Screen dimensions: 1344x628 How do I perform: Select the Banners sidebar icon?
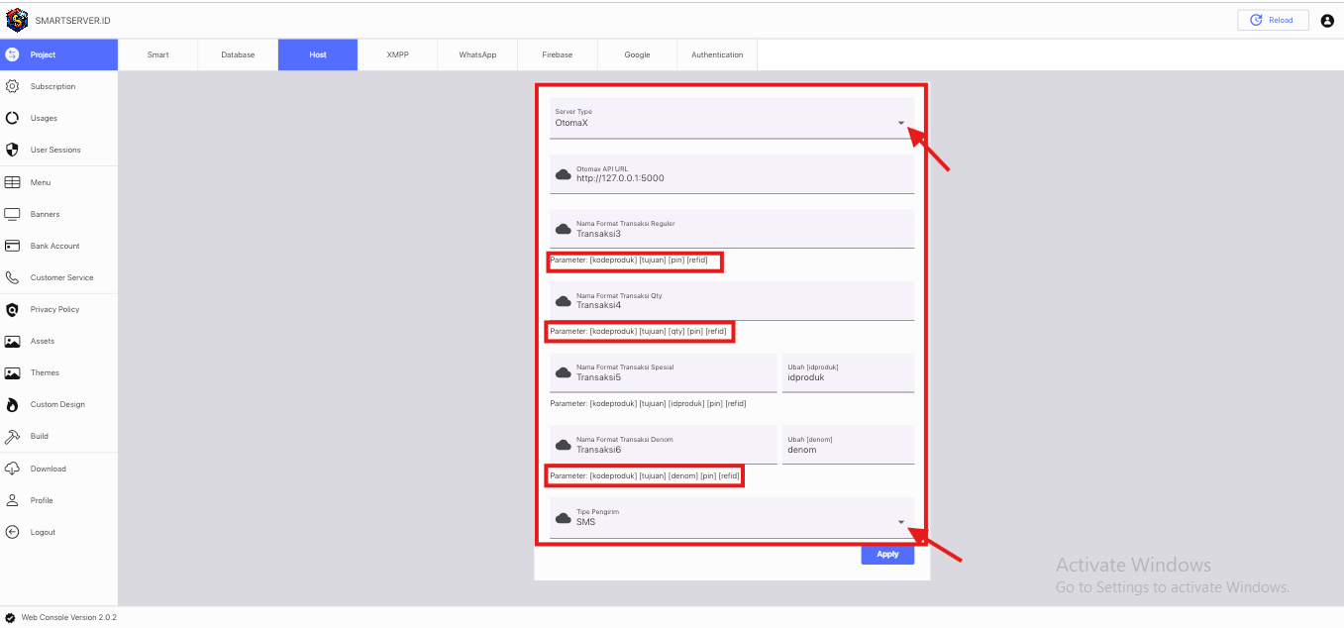(11, 214)
